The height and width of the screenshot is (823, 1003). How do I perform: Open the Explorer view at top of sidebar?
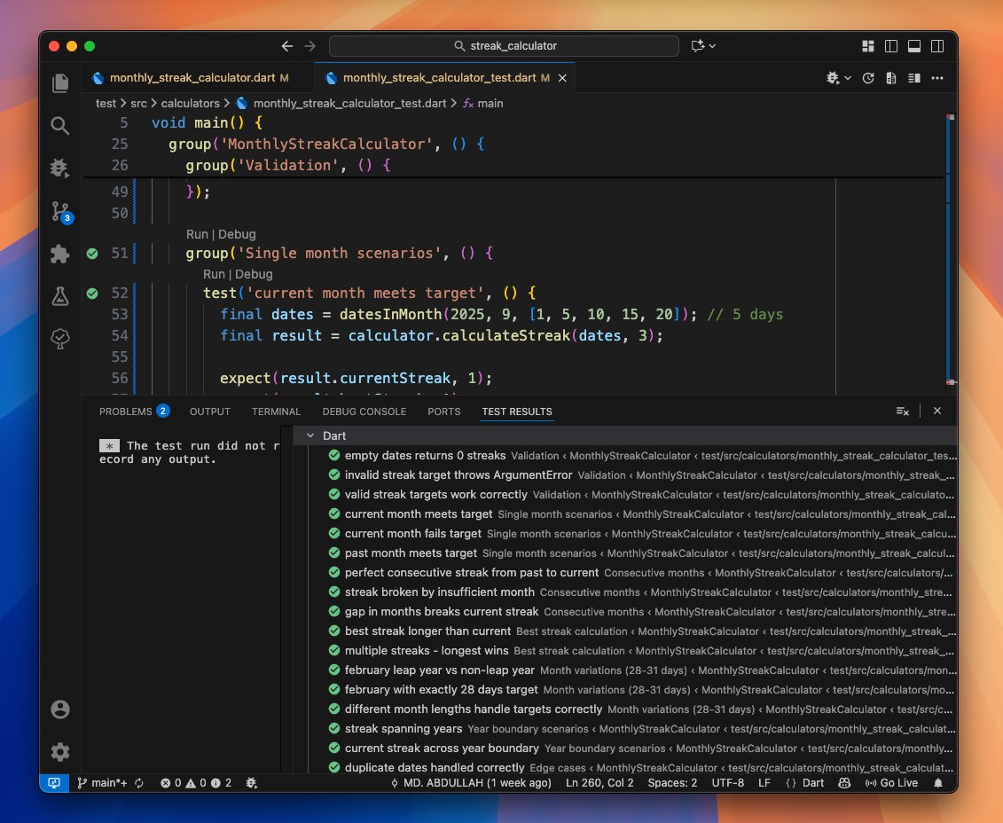(x=59, y=82)
